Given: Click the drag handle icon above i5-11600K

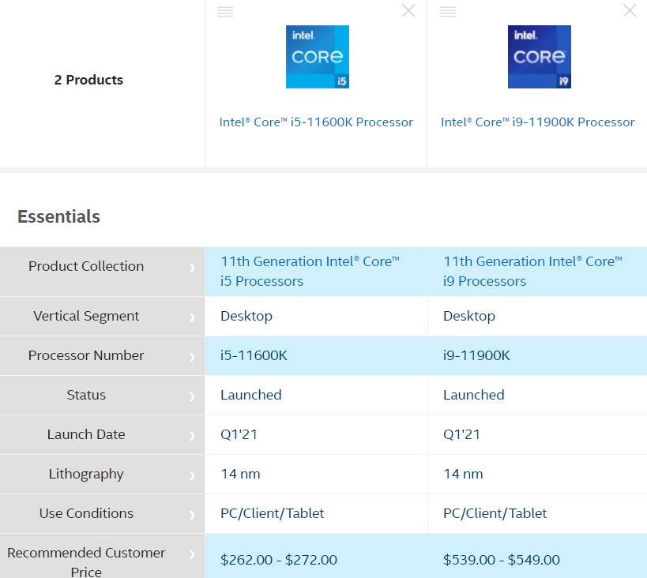Looking at the screenshot, I should [x=225, y=12].
